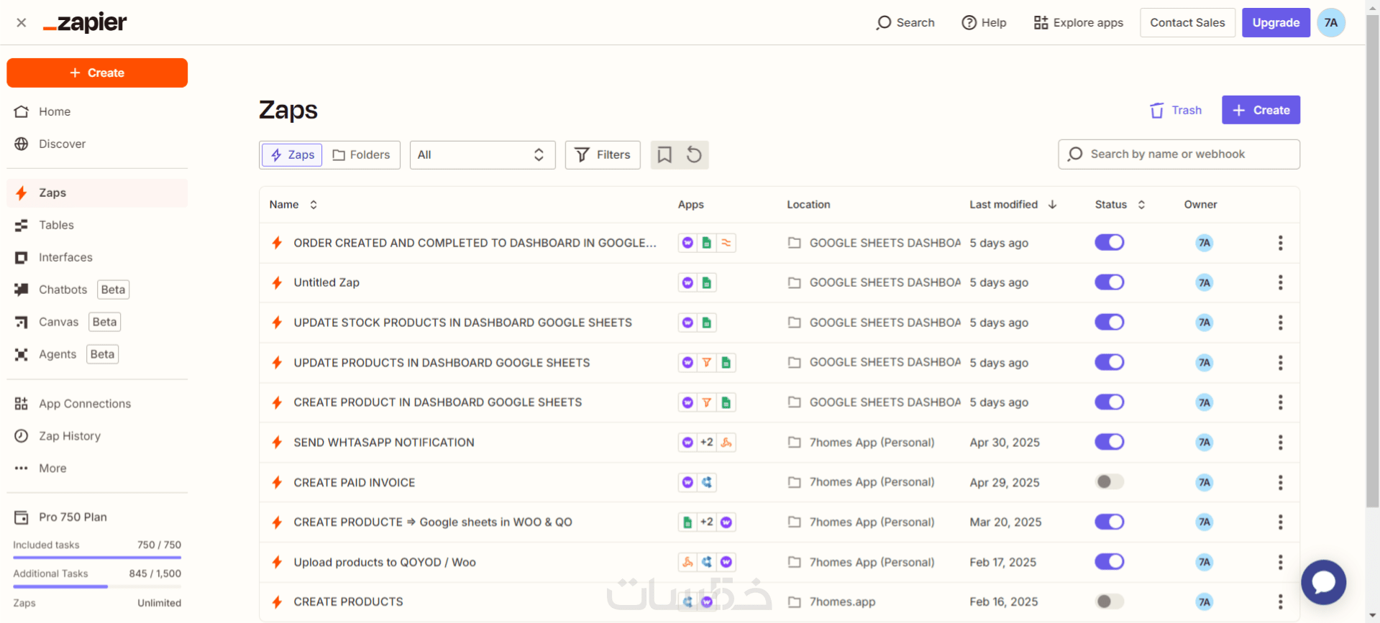Open the Help menu
The height and width of the screenshot is (623, 1380).
pos(984,23)
